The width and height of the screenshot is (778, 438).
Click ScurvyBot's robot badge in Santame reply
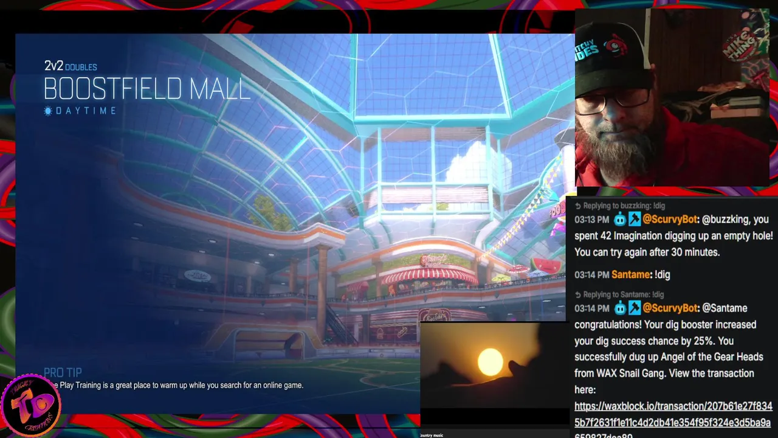click(x=619, y=308)
